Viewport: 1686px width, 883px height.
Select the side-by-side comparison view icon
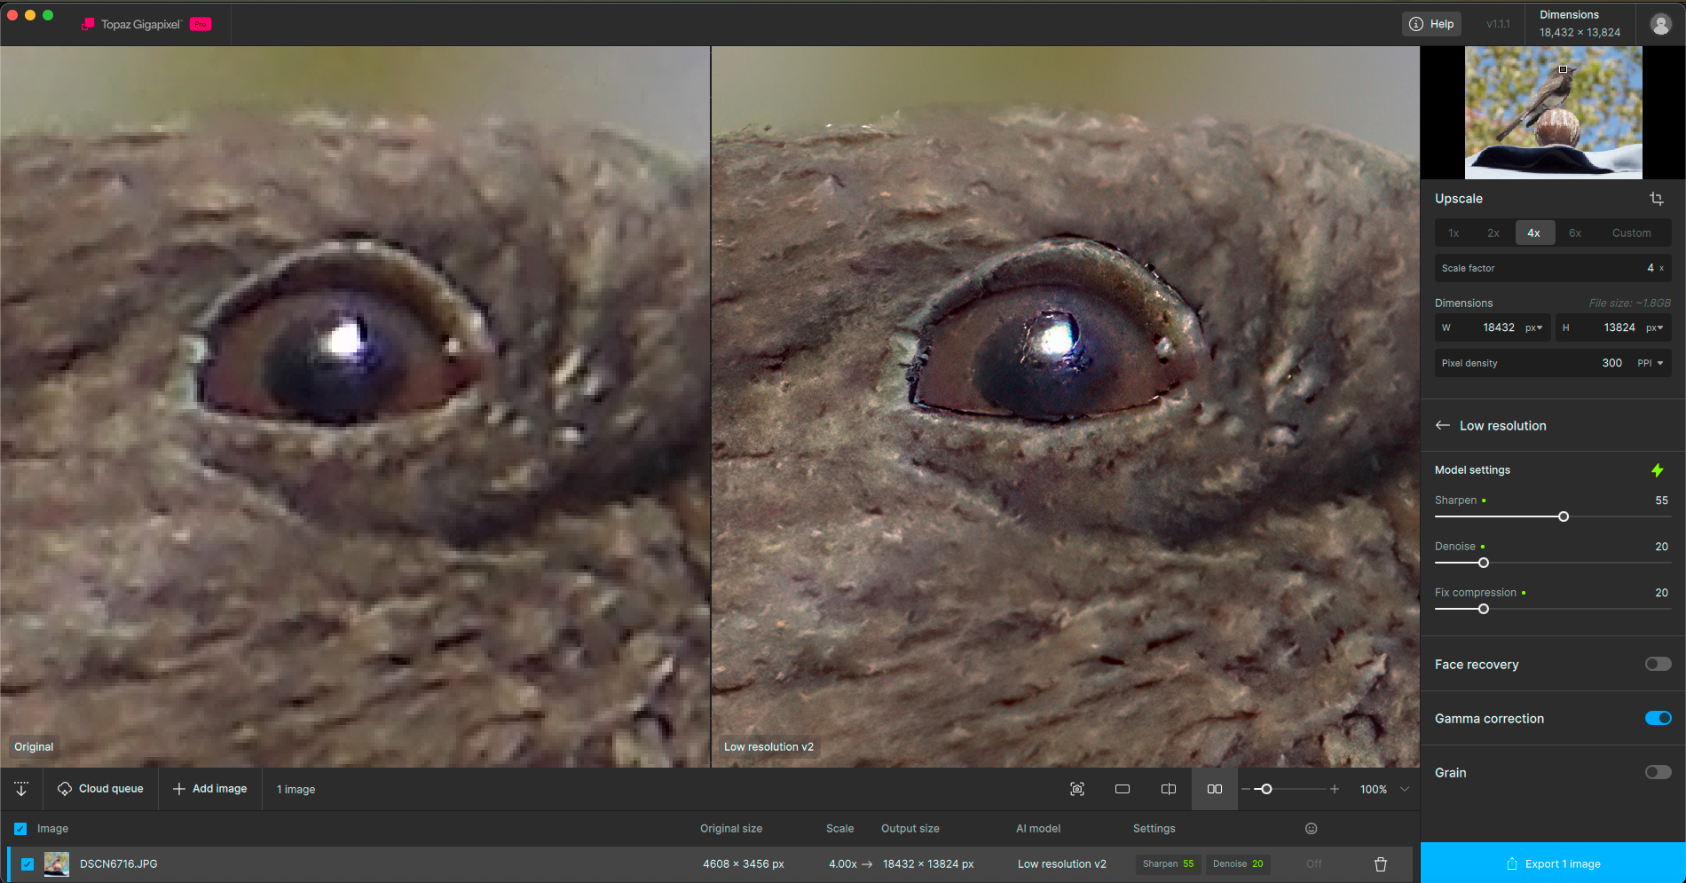tap(1215, 789)
